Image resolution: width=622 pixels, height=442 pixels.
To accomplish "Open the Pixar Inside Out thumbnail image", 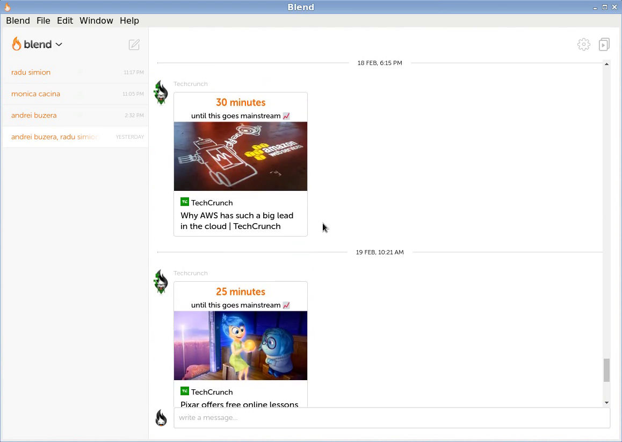I will coord(241,346).
